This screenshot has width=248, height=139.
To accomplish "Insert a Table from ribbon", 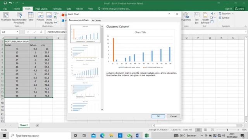I will pos(31,17).
